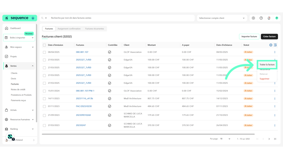Open row menu for invoice 080.881.107
This screenshot has height=159, width=283.
275,52
